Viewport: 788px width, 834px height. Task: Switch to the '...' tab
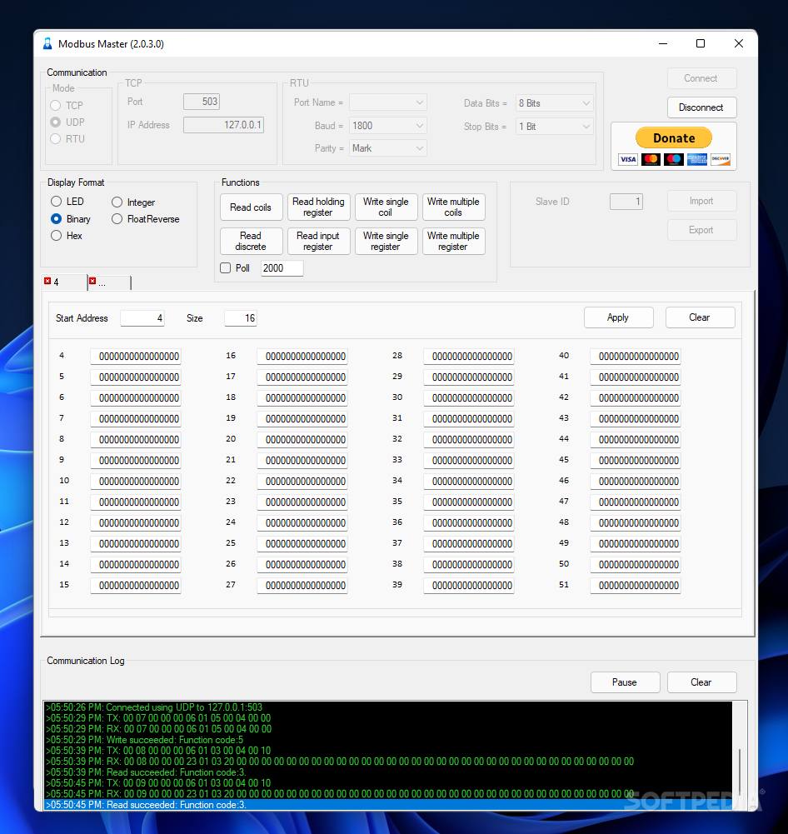109,282
